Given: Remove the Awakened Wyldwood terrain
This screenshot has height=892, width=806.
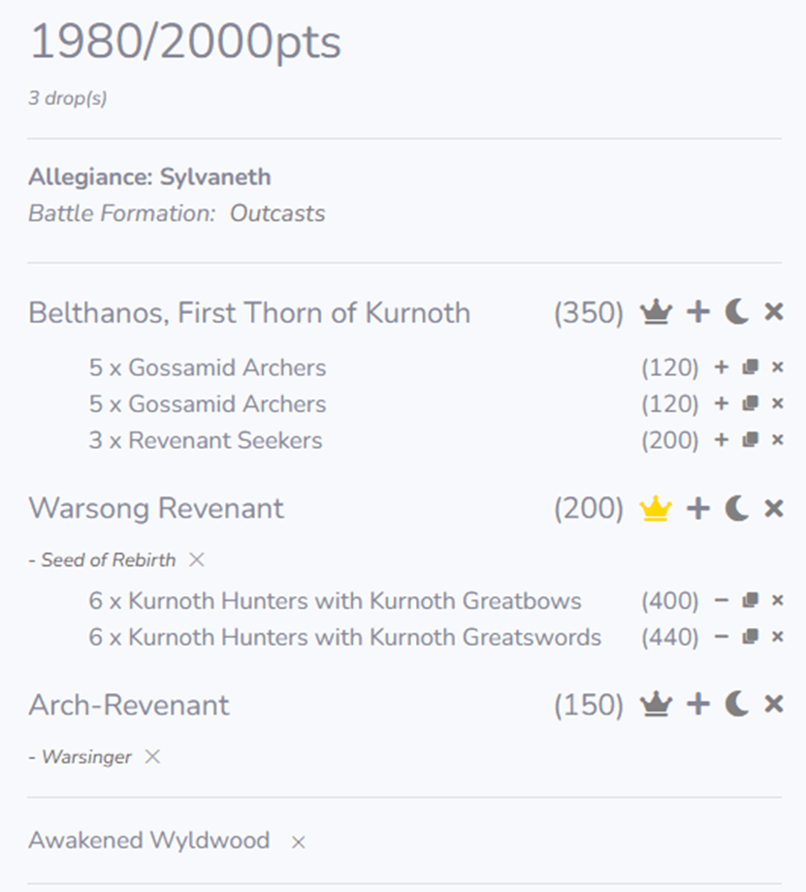Looking at the screenshot, I should [298, 842].
